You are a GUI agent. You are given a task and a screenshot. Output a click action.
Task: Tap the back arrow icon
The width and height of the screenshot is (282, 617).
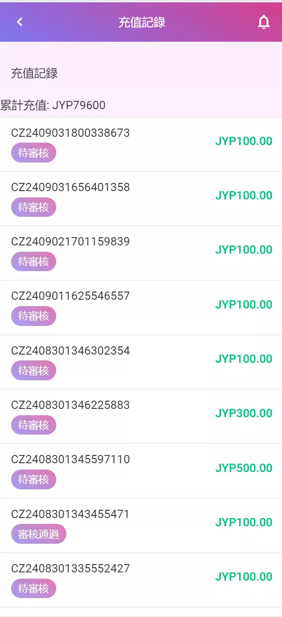pyautogui.click(x=19, y=22)
